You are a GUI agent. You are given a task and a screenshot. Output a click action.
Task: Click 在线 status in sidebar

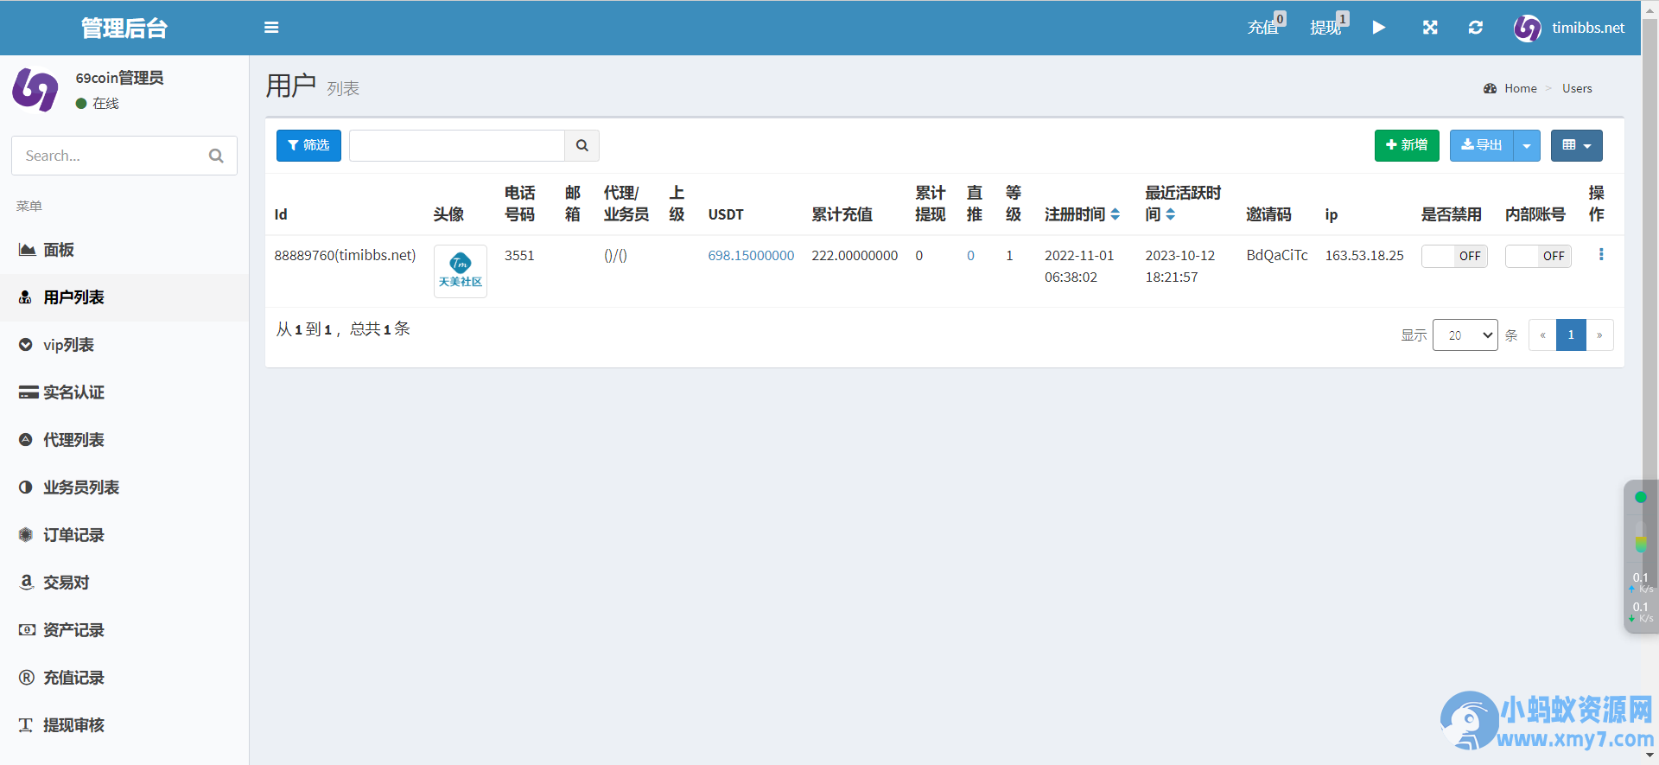pos(98,103)
